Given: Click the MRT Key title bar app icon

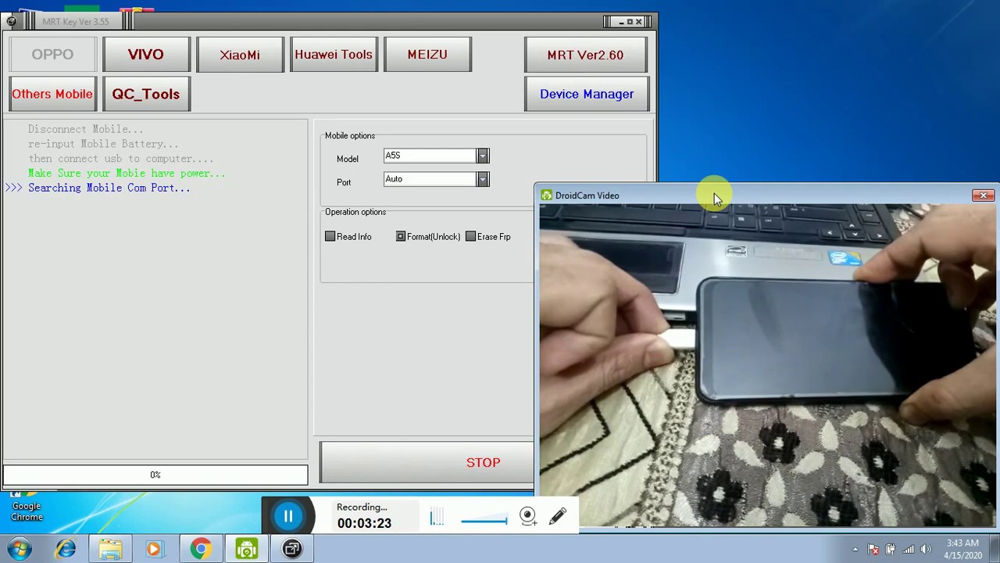Looking at the screenshot, I should (x=11, y=21).
